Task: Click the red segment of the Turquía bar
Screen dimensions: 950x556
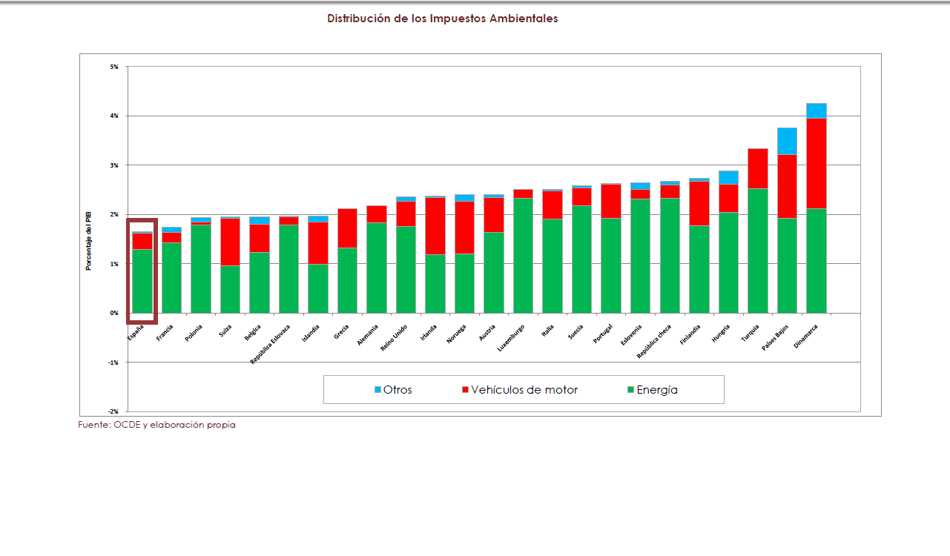Action: (757, 169)
